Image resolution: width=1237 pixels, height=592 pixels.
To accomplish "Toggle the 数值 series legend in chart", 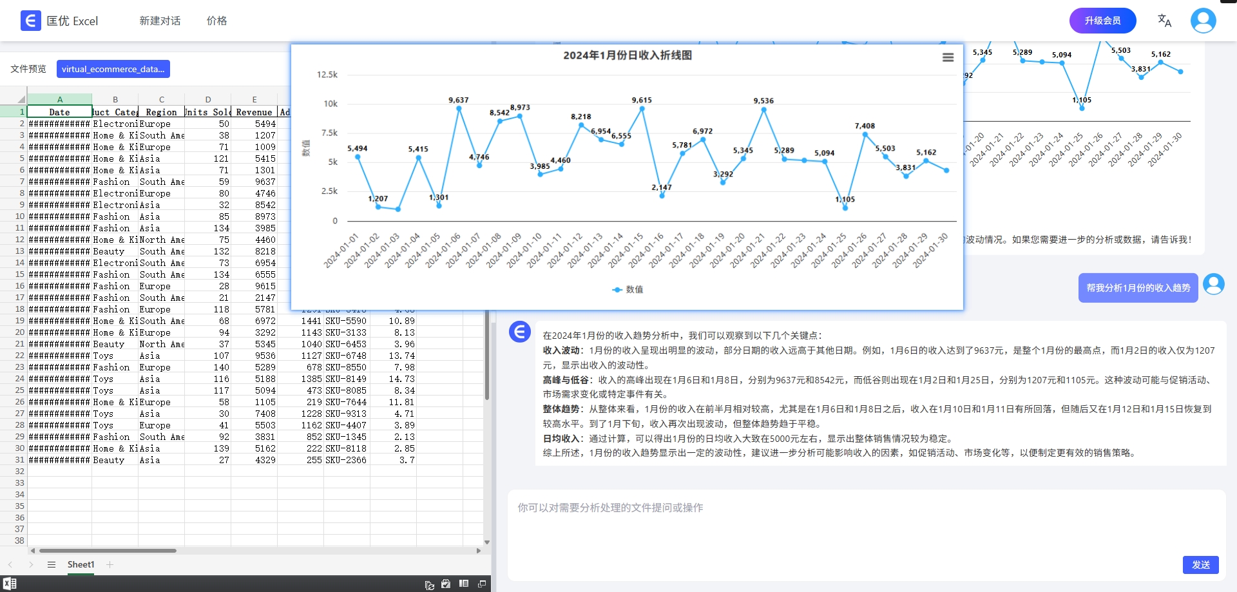I will click(628, 290).
